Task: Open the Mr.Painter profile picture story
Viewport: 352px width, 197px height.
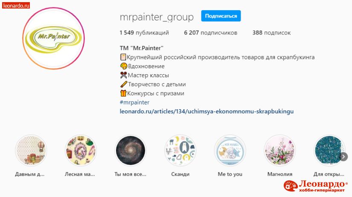Action: click(x=53, y=38)
